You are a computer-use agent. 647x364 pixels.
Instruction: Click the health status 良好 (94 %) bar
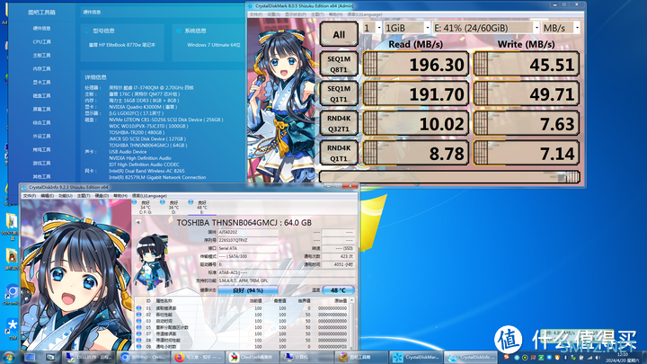248,290
